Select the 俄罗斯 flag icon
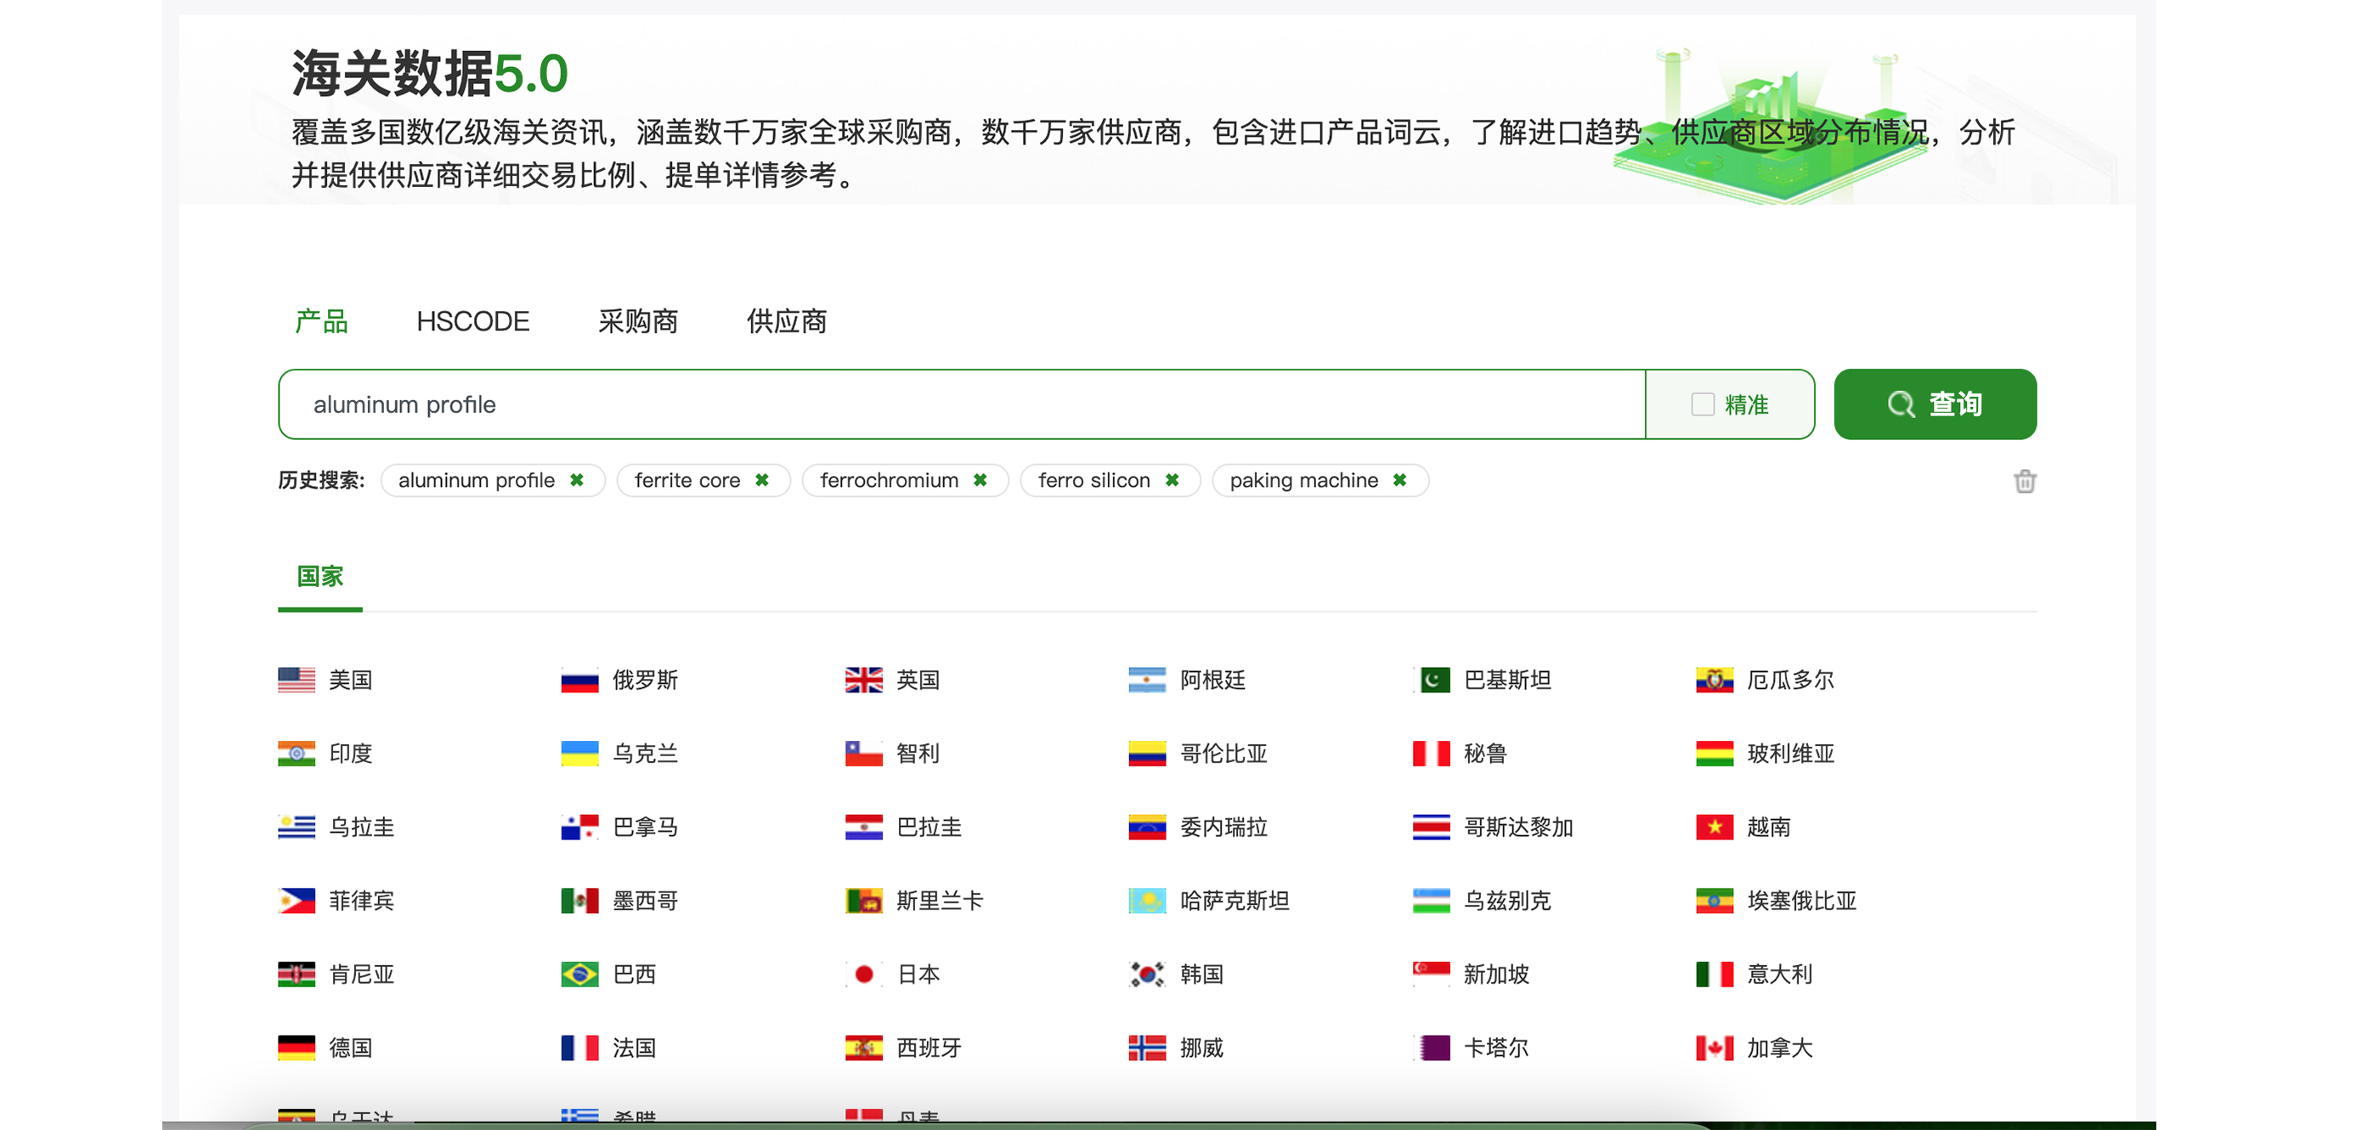 (579, 680)
